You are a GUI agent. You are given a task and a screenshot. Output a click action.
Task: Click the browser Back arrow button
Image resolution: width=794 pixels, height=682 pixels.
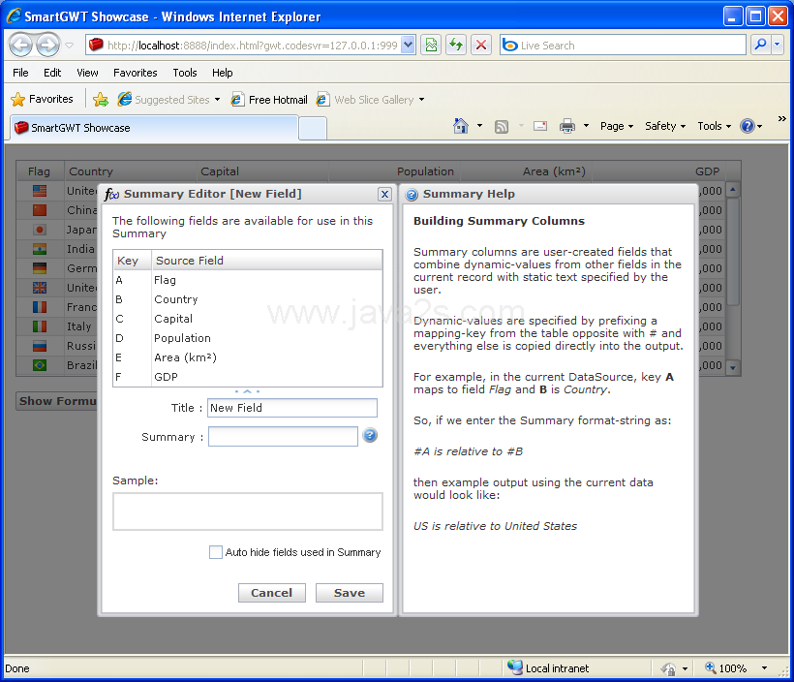click(x=21, y=46)
